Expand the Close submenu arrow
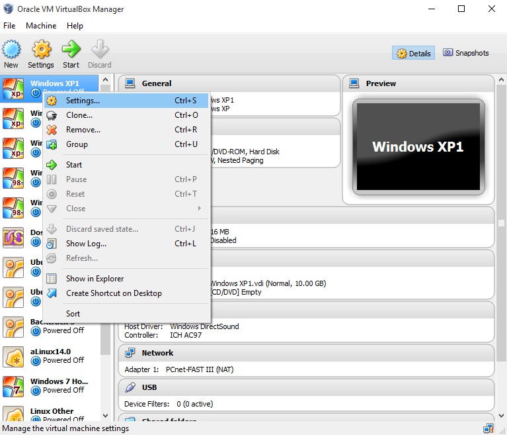Image resolution: width=507 pixels, height=435 pixels. tap(200, 209)
